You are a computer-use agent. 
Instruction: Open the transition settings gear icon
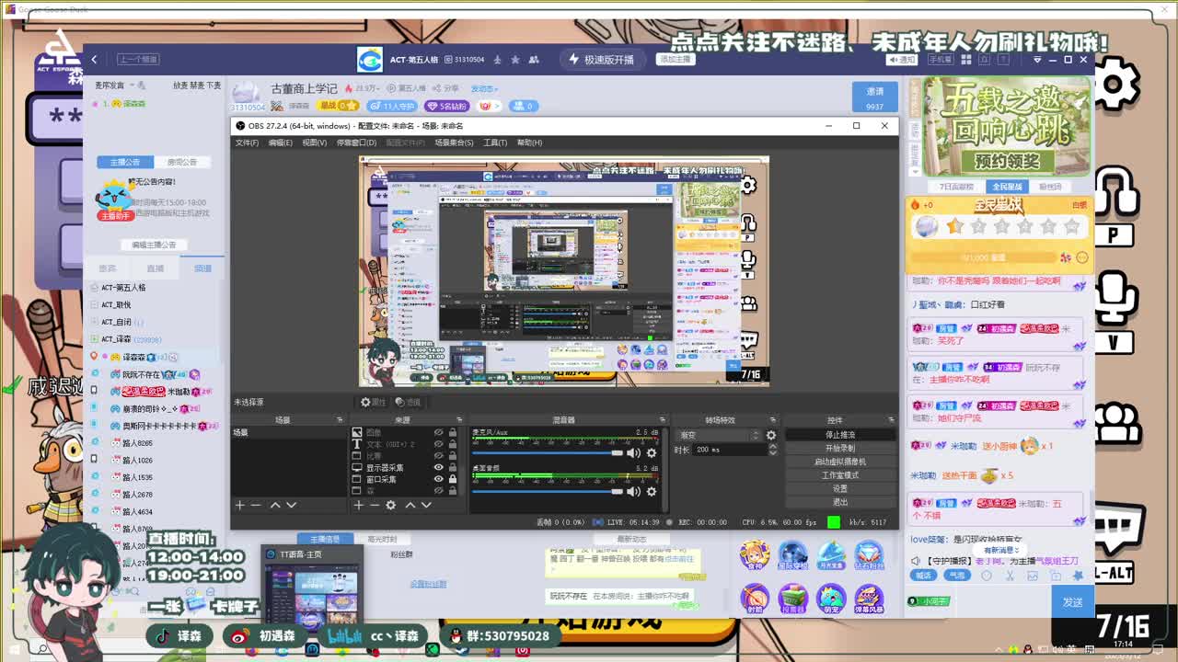[x=771, y=433]
